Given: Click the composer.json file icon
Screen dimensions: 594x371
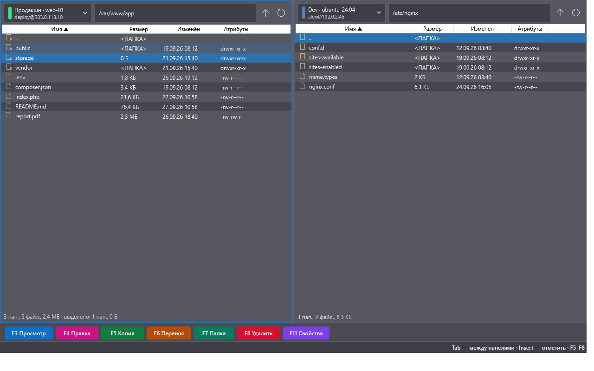Looking at the screenshot, I should coord(9,87).
